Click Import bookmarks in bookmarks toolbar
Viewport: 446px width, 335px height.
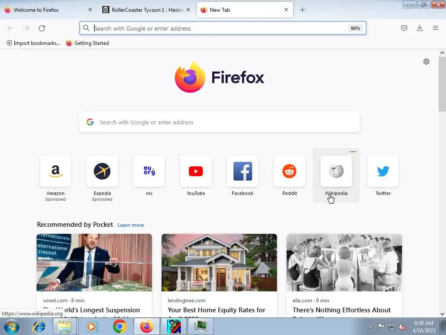pos(33,43)
